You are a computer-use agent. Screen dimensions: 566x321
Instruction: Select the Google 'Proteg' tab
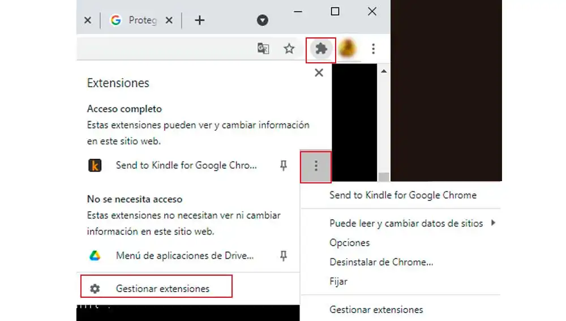click(x=141, y=20)
